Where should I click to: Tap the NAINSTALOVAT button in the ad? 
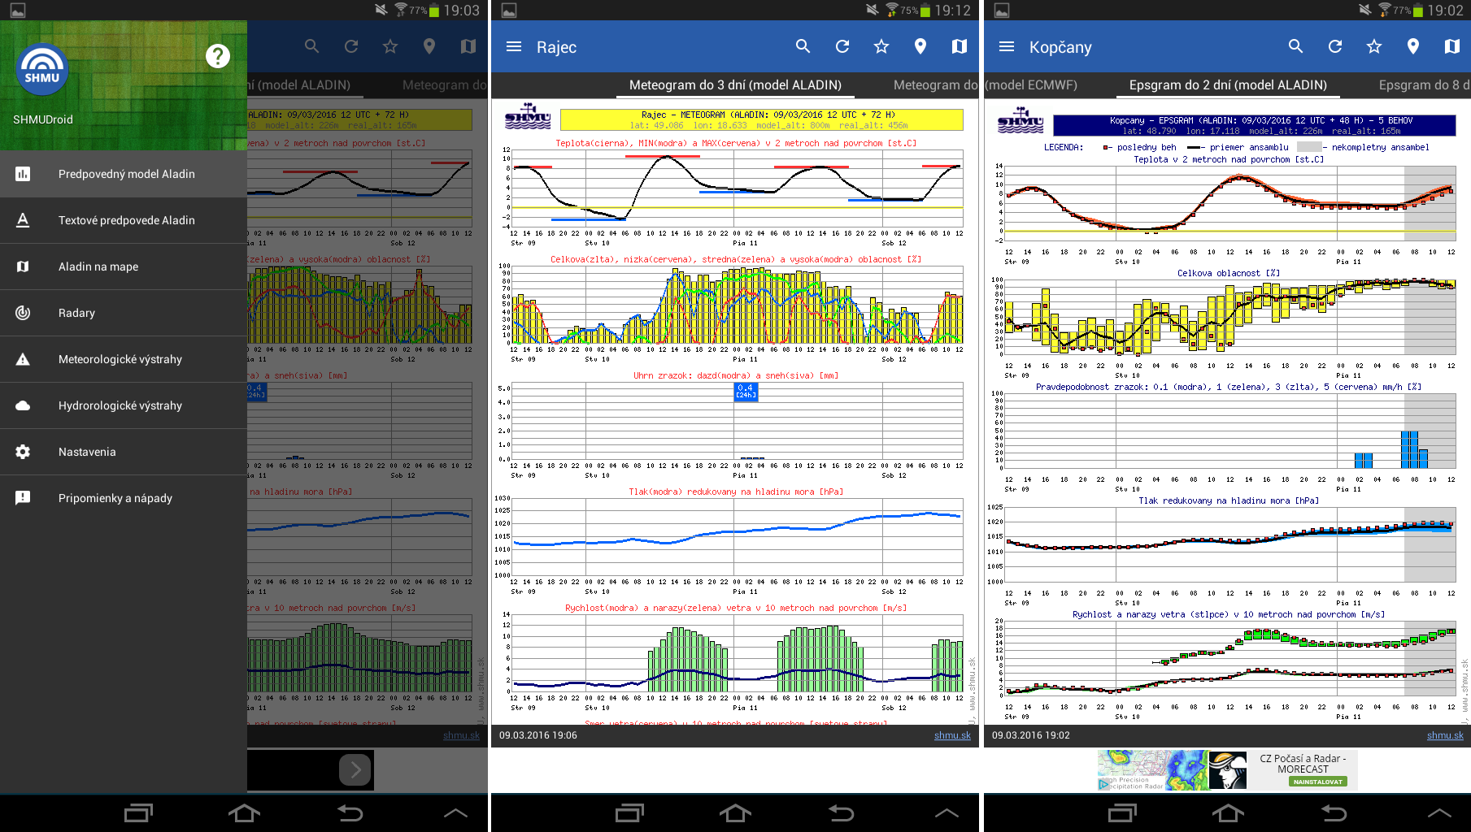point(1317,782)
